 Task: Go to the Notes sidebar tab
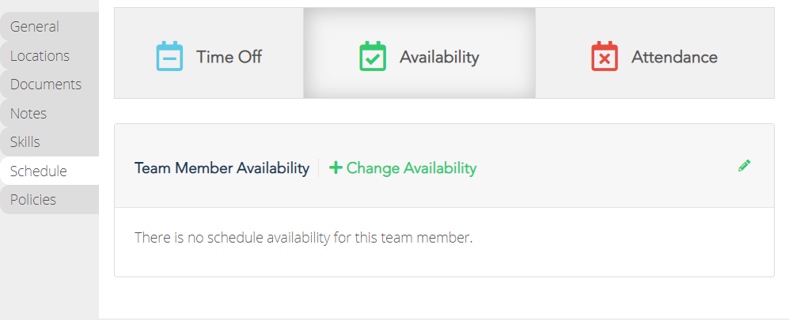(x=49, y=114)
